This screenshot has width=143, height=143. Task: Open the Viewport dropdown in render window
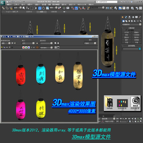point(28,43)
